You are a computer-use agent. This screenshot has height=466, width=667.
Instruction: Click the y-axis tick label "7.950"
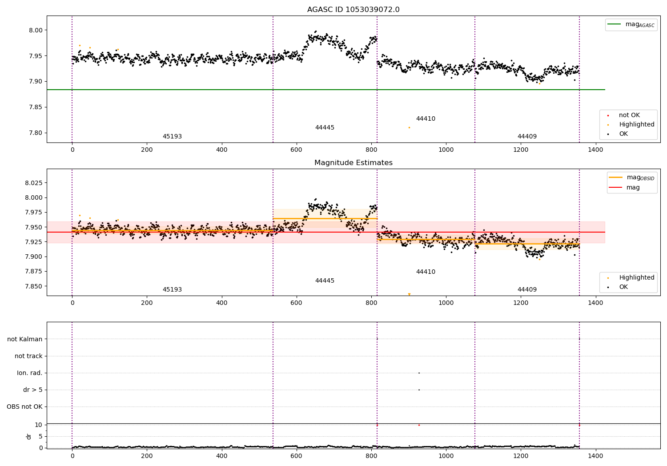tap(34, 227)
